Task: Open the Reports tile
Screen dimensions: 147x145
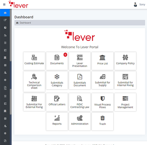Action: pyautogui.click(x=57, y=122)
